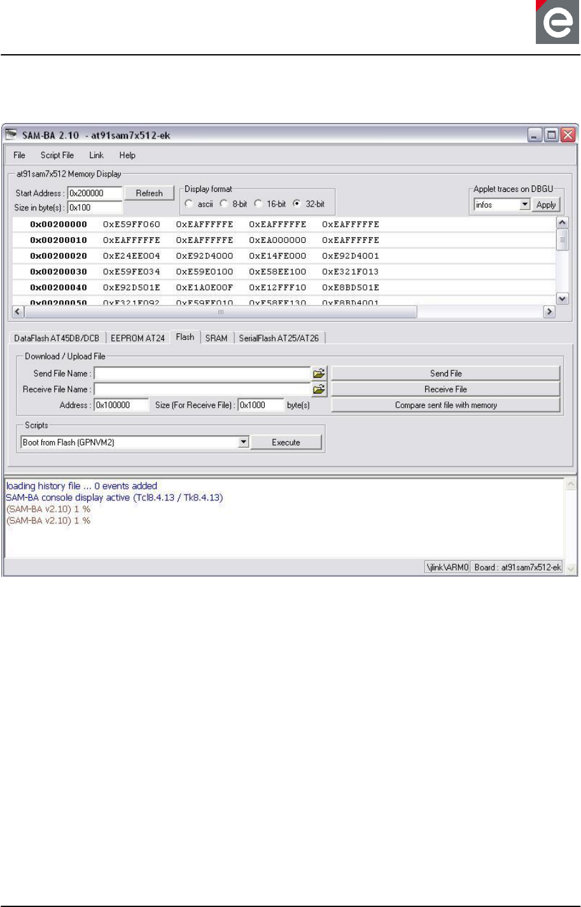Click memory value 0xE1A0E00F
Screen dimensions: 581x907
pos(204,287)
